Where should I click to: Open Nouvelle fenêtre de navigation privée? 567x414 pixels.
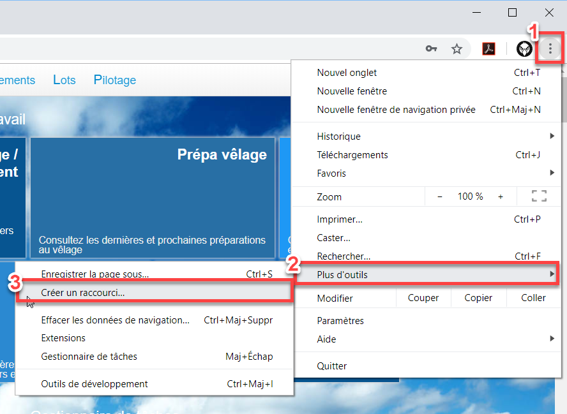(426, 110)
